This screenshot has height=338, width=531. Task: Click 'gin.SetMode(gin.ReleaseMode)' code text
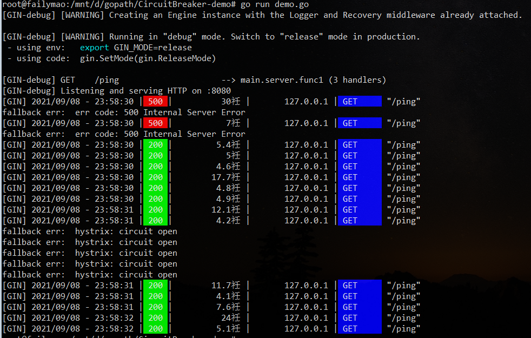coord(148,58)
